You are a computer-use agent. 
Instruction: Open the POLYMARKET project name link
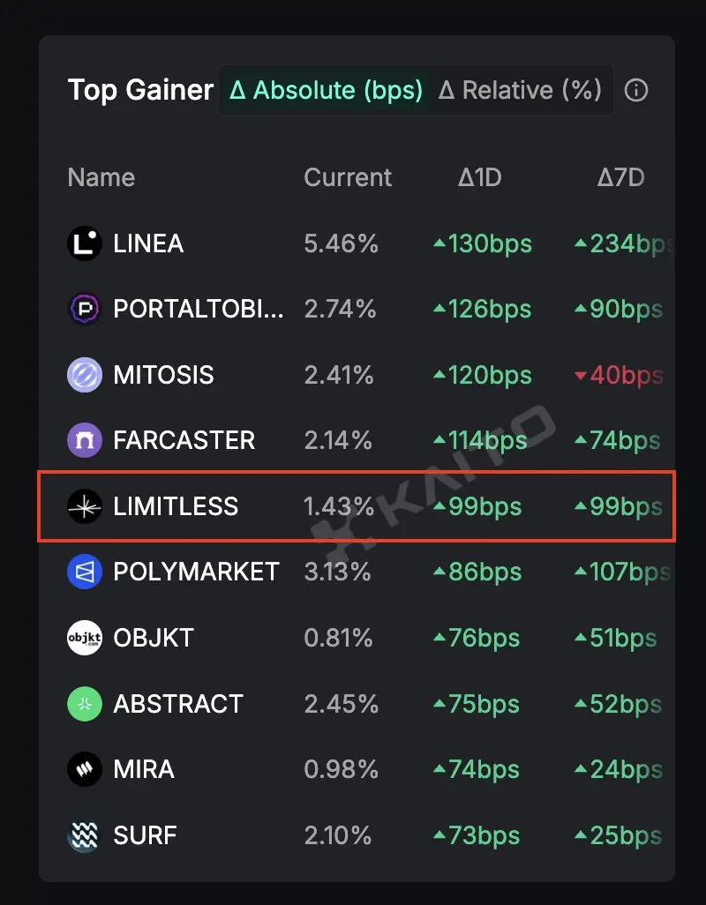(x=196, y=572)
